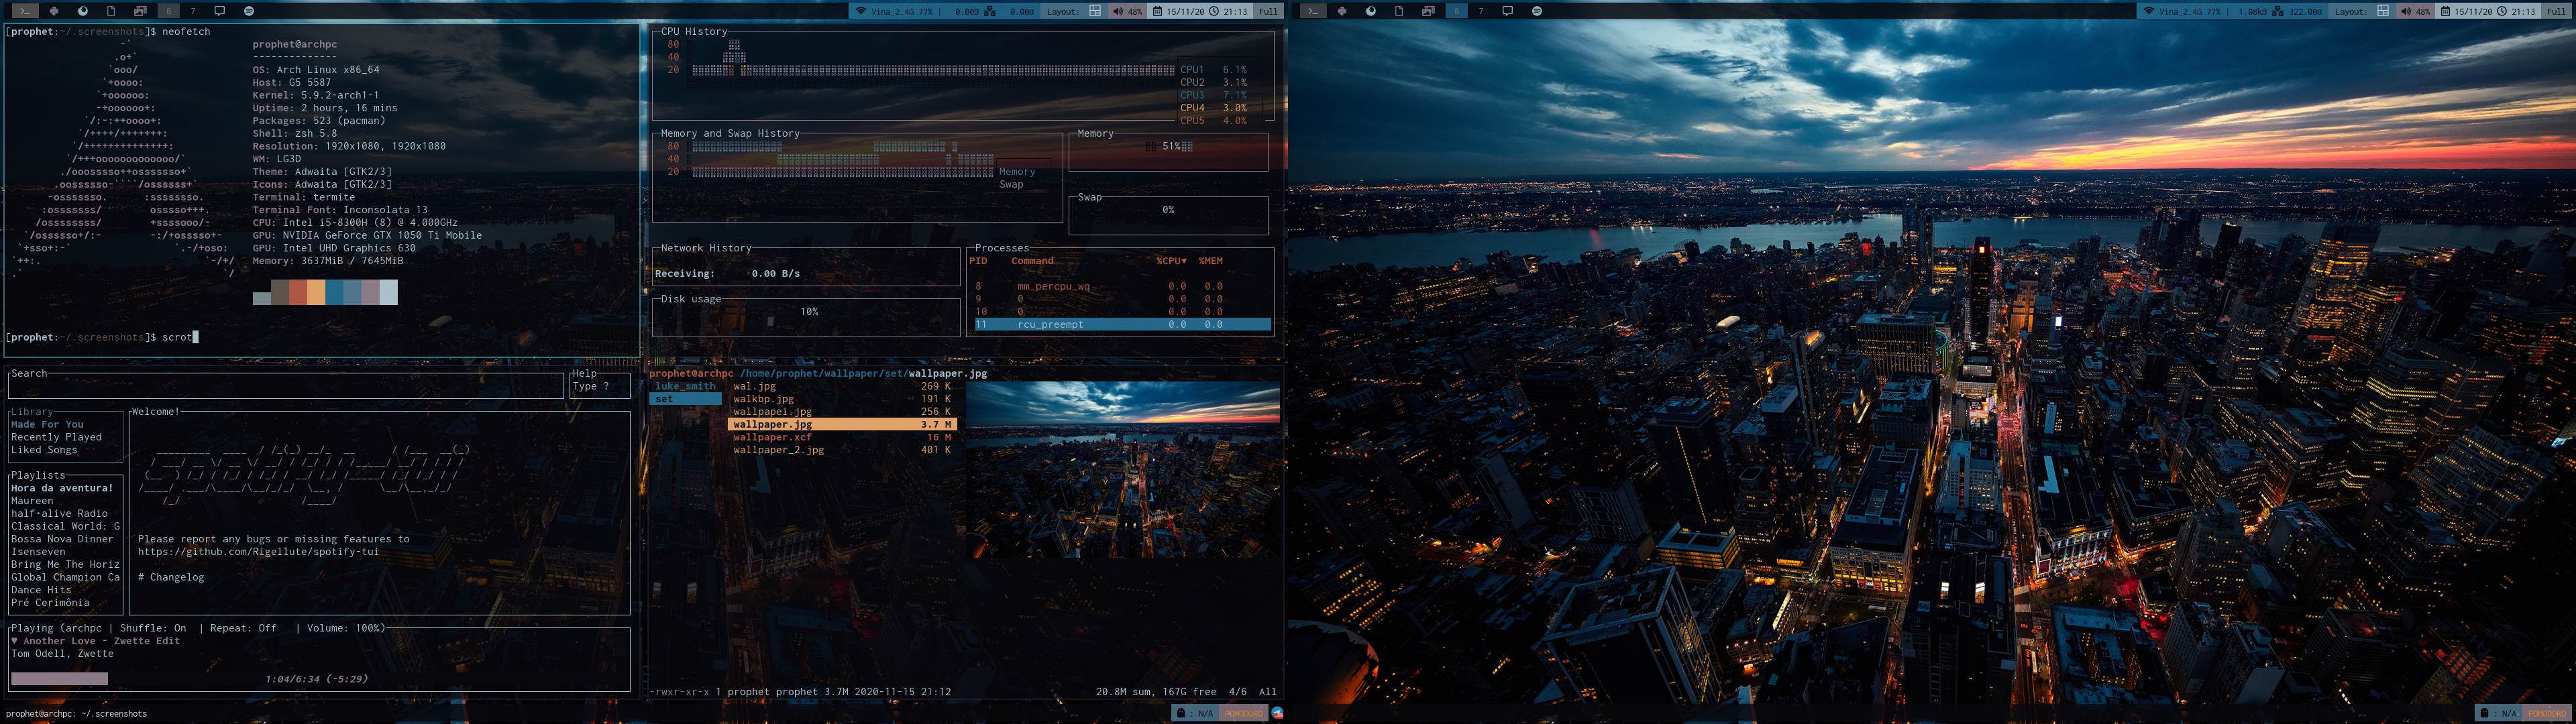Select Liked Songs in Library
This screenshot has height=724, width=2576.
point(44,450)
